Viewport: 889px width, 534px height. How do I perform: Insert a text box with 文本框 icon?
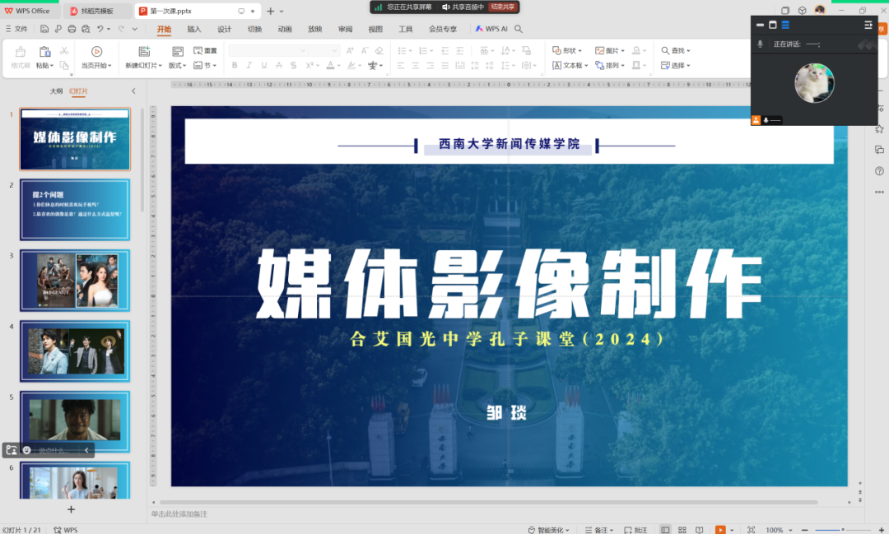click(x=568, y=64)
